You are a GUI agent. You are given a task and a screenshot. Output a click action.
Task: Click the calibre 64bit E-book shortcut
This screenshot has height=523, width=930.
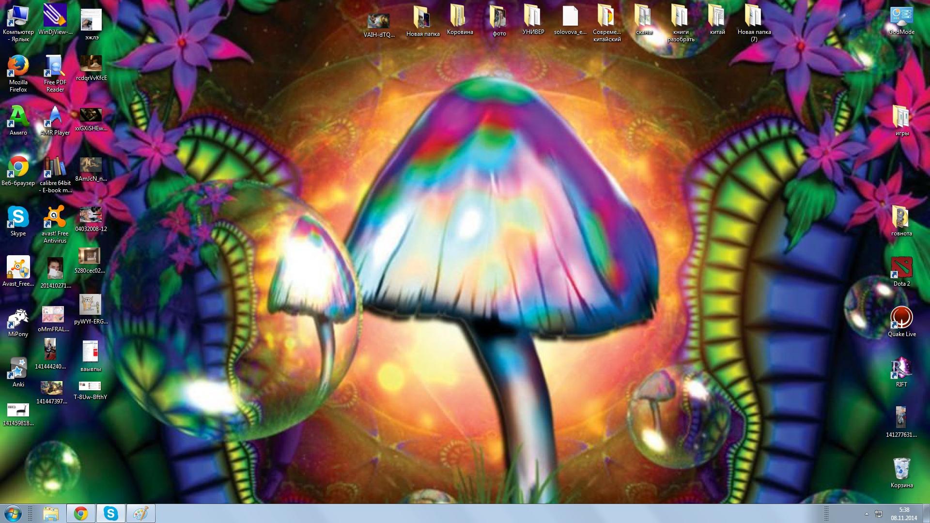point(55,167)
